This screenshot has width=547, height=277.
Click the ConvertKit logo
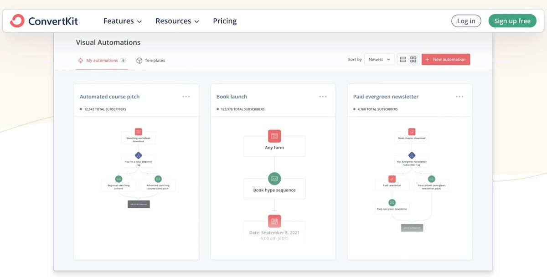43,21
